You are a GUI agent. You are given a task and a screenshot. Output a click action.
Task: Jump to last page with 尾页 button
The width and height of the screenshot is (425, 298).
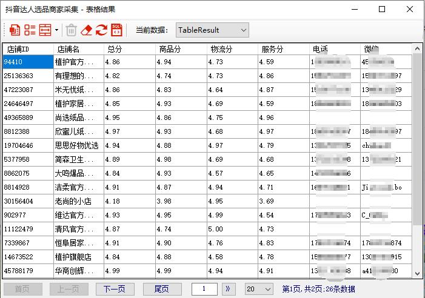tap(162, 289)
